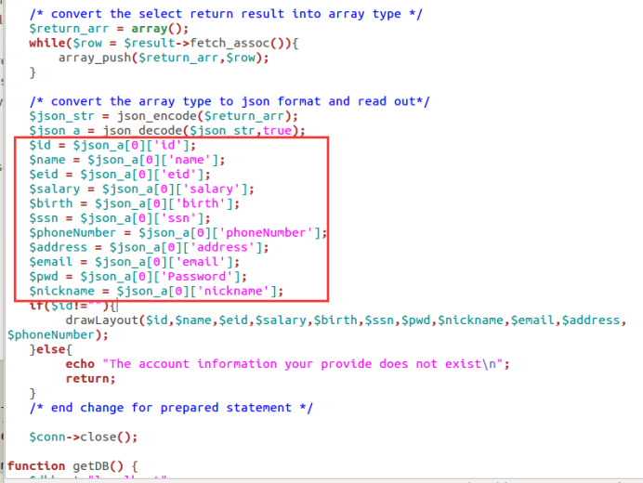
Task: Click the line assigning $eid from json_a
Action: coord(120,175)
